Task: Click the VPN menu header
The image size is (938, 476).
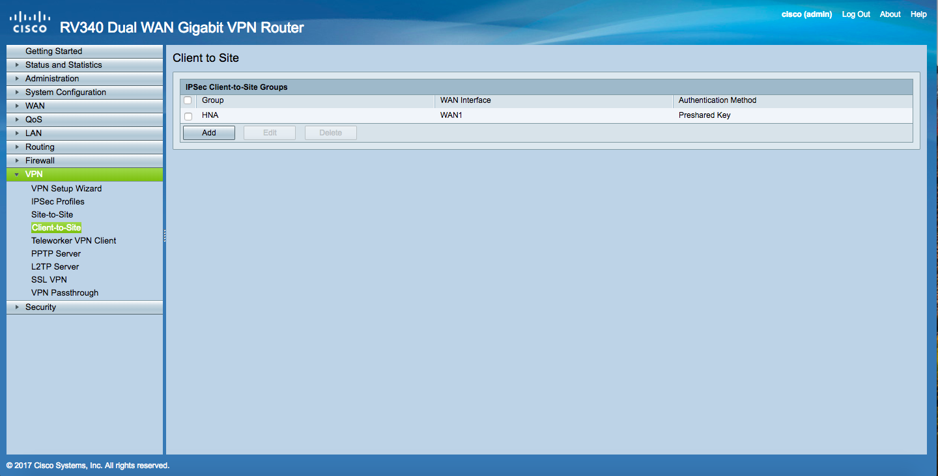Action: click(x=85, y=174)
